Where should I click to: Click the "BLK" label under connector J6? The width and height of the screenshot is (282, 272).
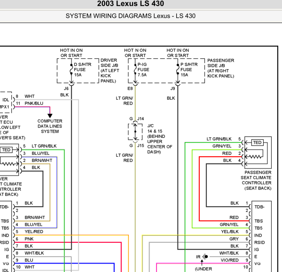pyautogui.click(x=64, y=95)
